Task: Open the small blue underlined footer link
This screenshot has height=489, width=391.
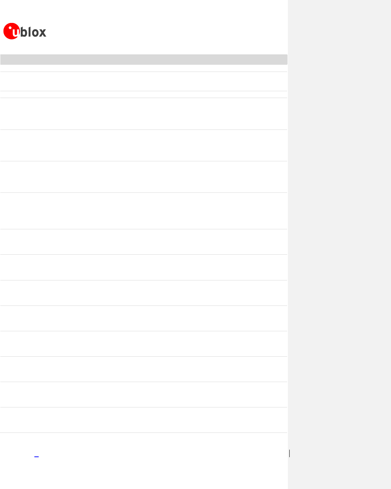Action: click(36, 456)
